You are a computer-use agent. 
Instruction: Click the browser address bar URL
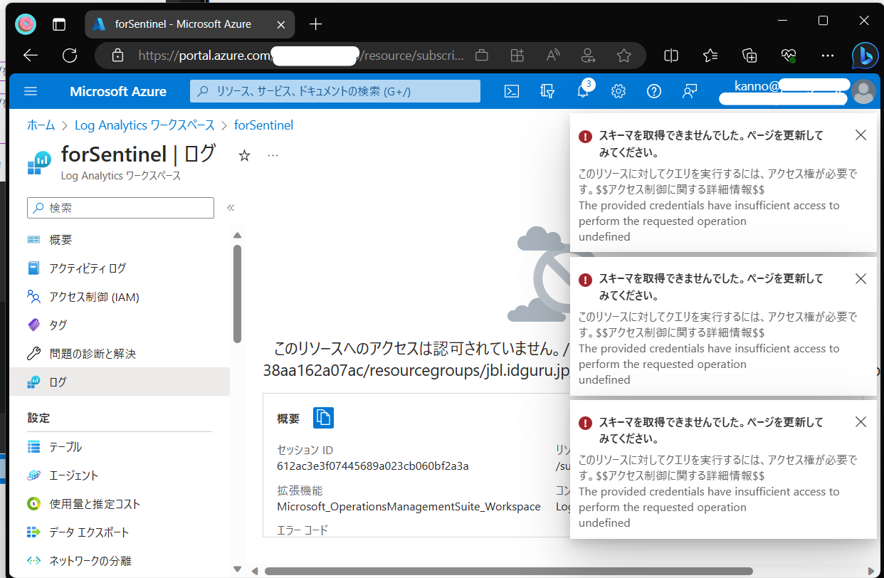(x=301, y=56)
